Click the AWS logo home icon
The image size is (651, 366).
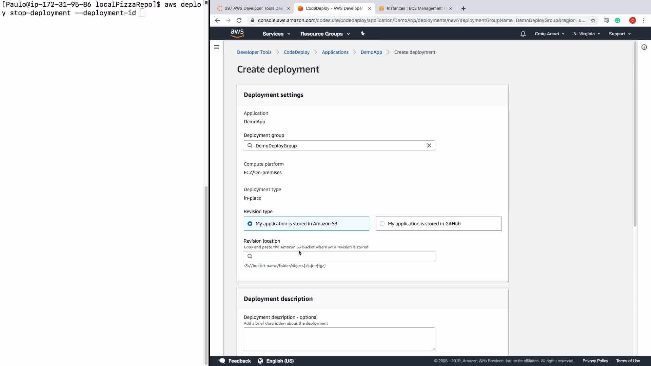coord(237,34)
